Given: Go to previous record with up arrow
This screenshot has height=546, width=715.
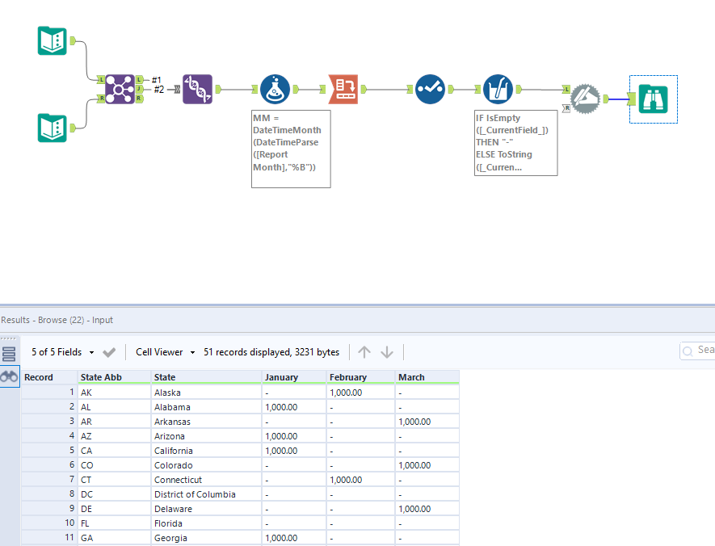Looking at the screenshot, I should click(364, 352).
